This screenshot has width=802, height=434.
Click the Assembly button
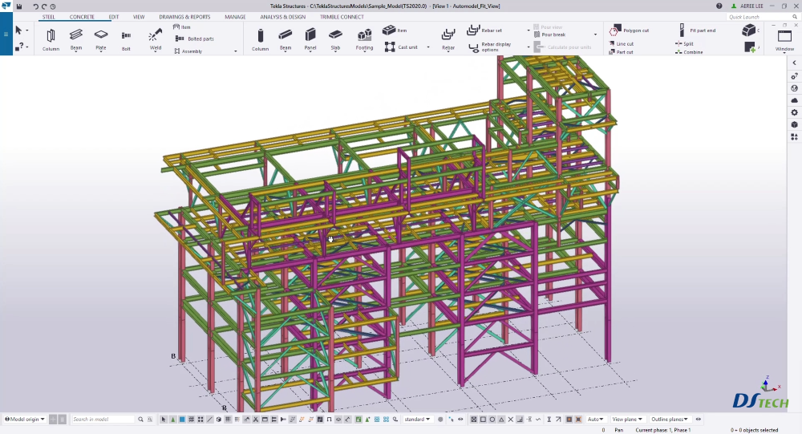[x=188, y=51]
